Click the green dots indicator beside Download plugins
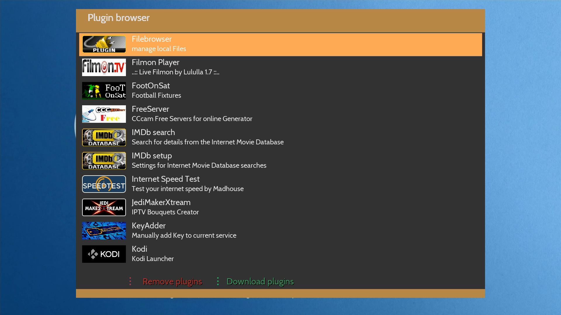The image size is (561, 315). pos(218,281)
